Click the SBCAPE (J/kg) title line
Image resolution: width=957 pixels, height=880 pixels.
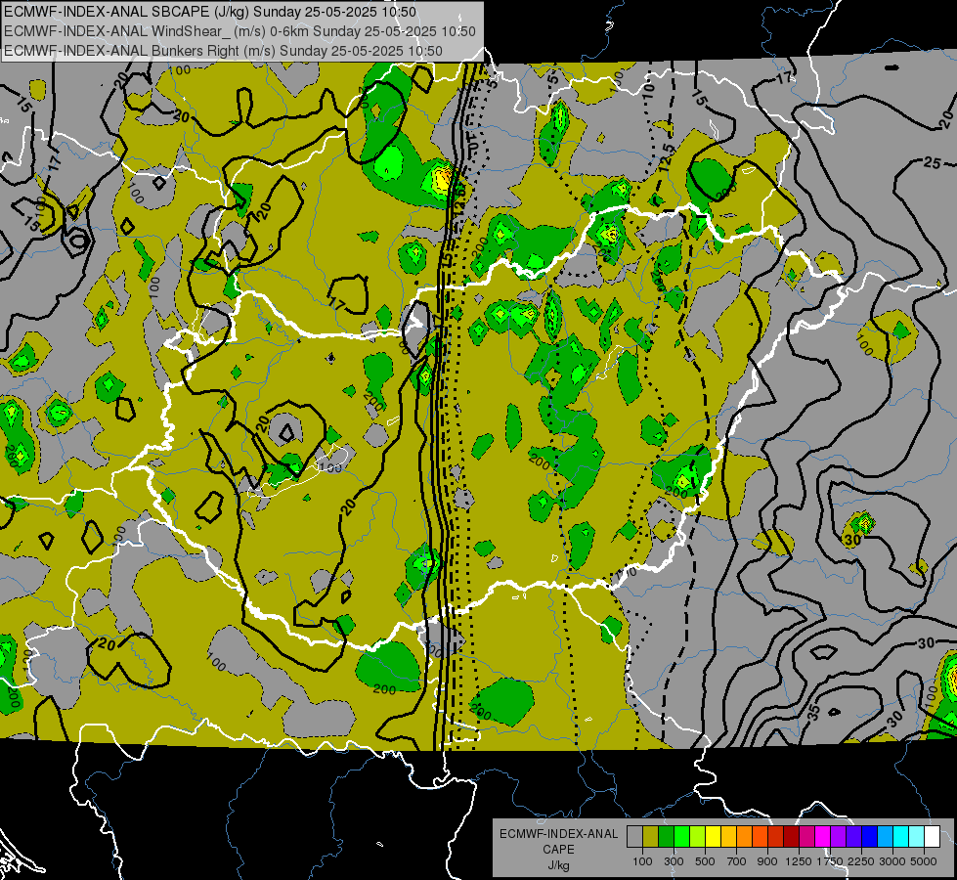210,12
